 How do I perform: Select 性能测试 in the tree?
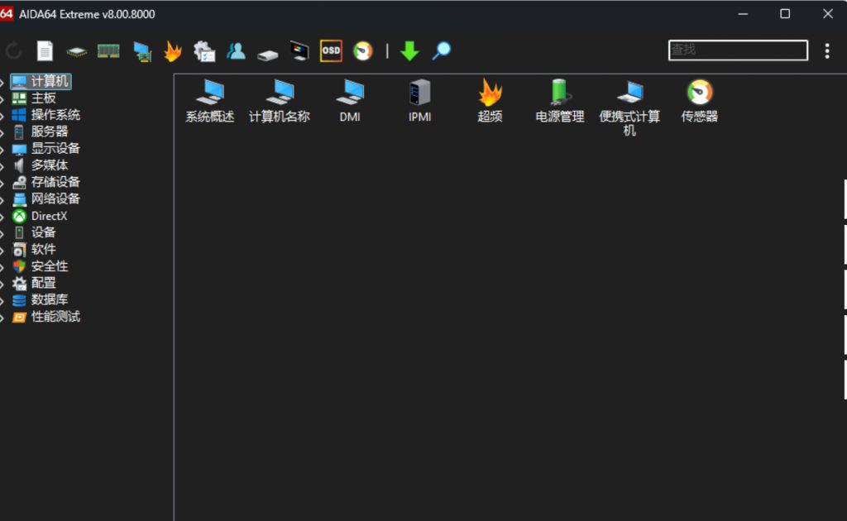tap(46, 317)
